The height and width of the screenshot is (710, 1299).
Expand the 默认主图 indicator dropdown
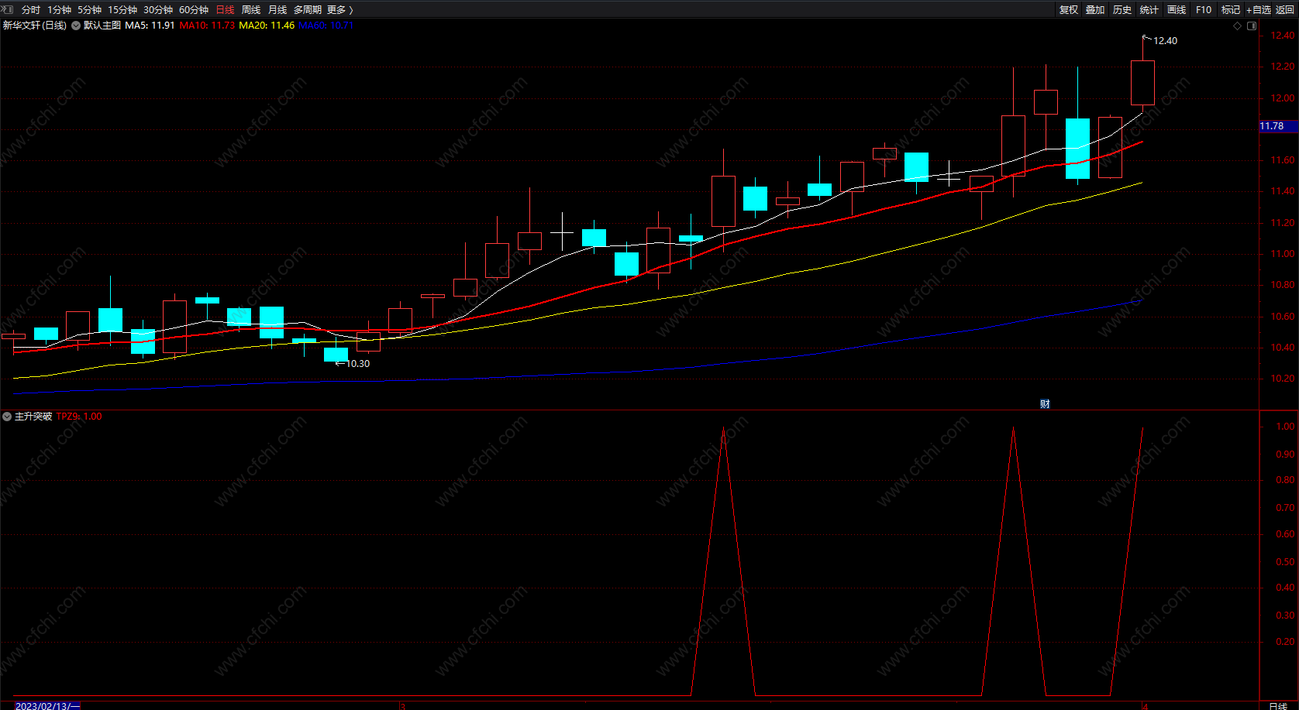click(x=76, y=26)
